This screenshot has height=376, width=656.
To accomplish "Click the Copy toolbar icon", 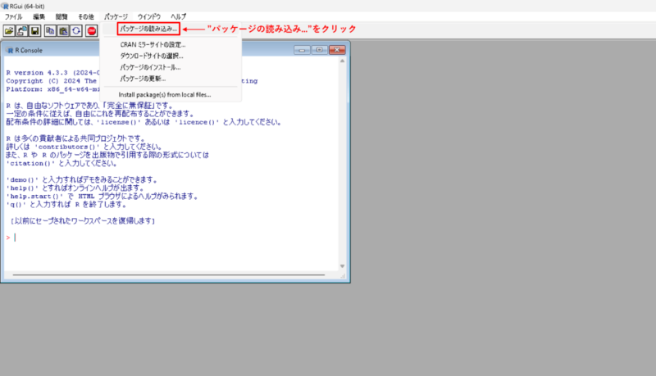I will pos(50,31).
